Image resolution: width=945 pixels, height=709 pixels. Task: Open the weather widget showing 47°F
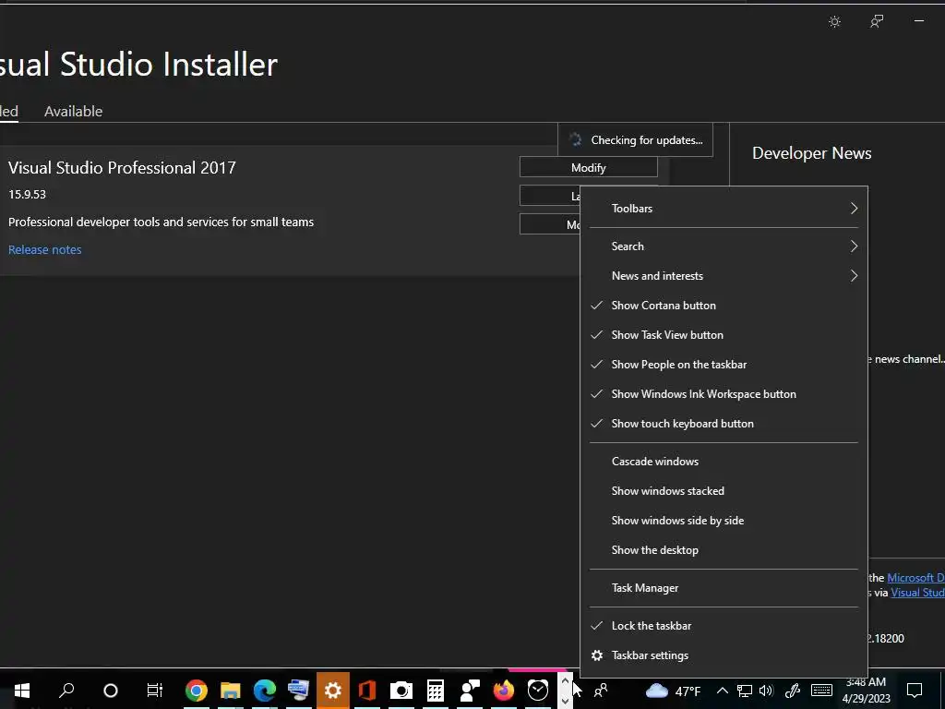pyautogui.click(x=673, y=691)
